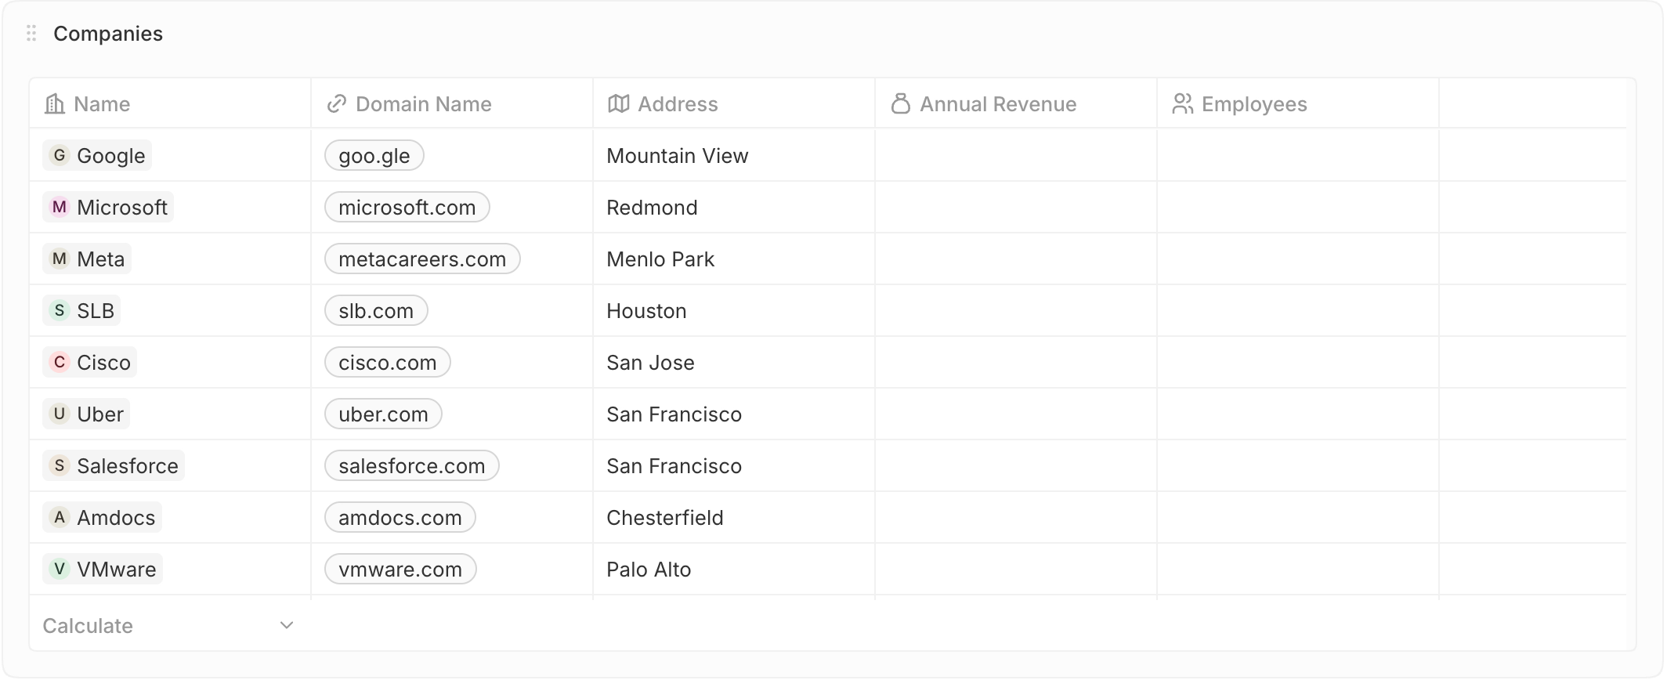1667x680 pixels.
Task: Select the empty Annual Revenue cell for SLB
Action: (1016, 311)
